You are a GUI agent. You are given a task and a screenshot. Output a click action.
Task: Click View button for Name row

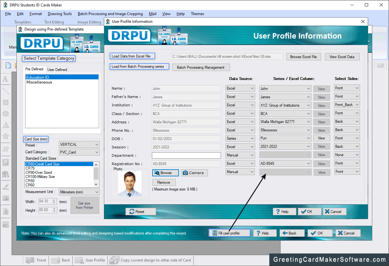321,89
